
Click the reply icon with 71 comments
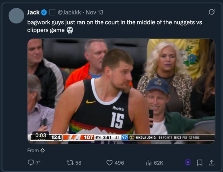click(31, 162)
